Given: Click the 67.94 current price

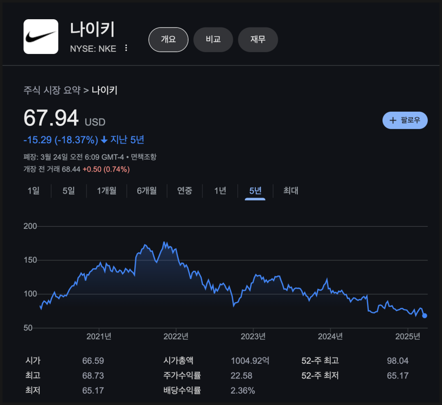Looking at the screenshot, I should [51, 118].
